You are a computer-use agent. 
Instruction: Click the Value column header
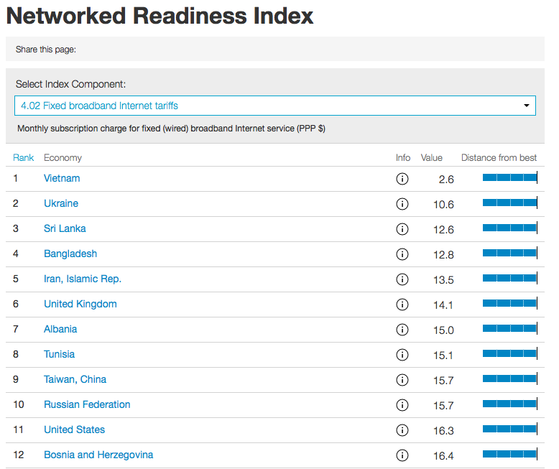pyautogui.click(x=431, y=157)
